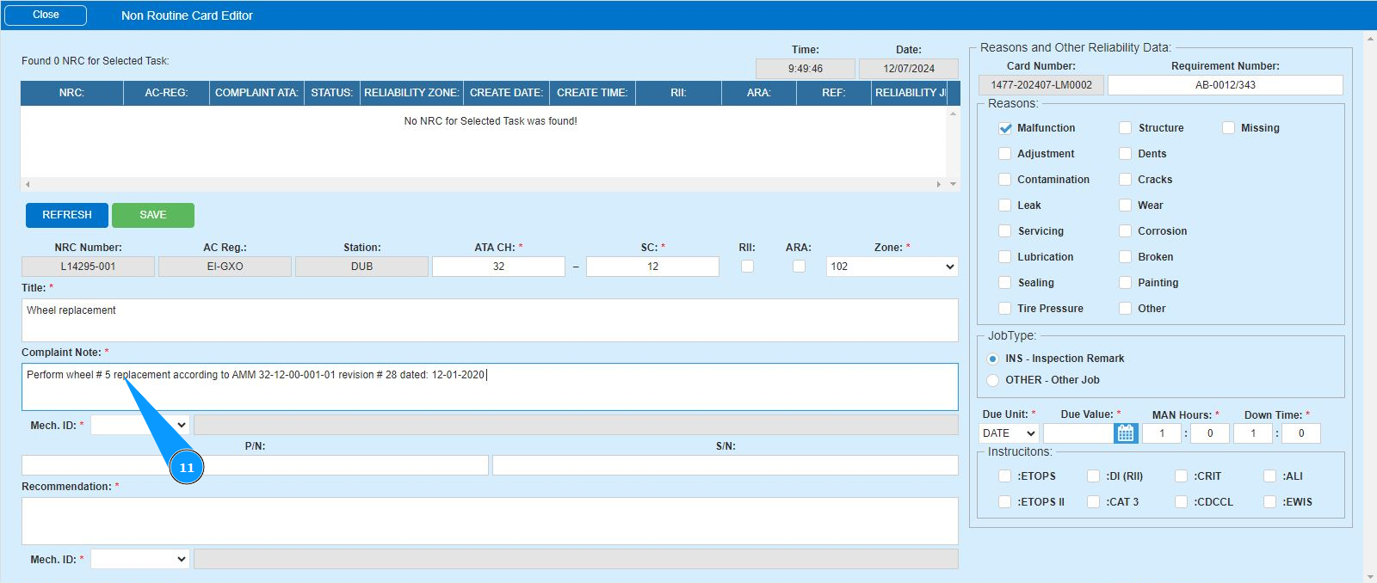The height and width of the screenshot is (583, 1377).
Task: Click the numbered 11 annotation marker
Action: tap(187, 468)
